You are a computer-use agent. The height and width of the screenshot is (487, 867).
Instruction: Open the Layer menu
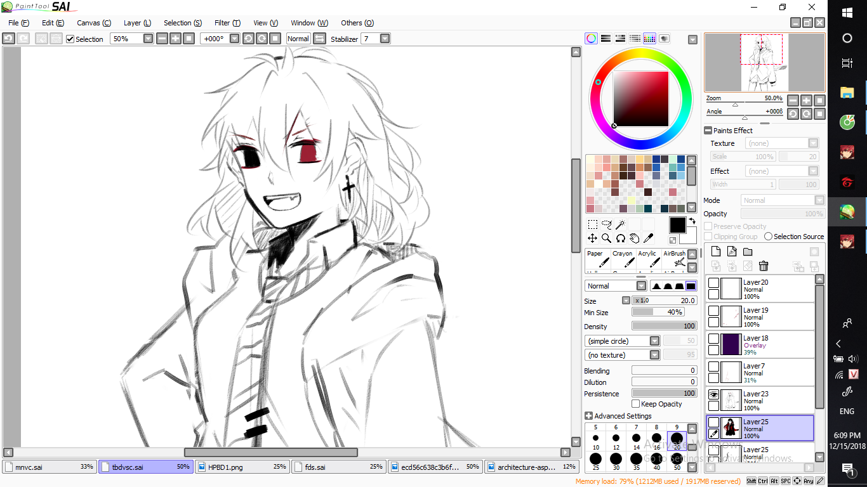pyautogui.click(x=137, y=23)
